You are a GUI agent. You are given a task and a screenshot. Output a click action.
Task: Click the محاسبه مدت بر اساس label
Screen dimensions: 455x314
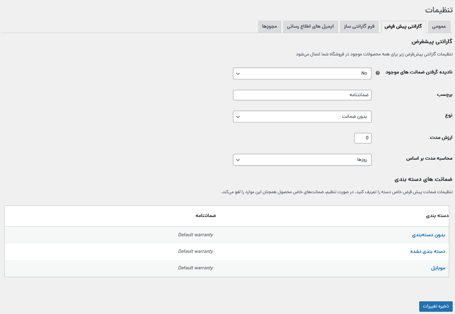[429, 159]
